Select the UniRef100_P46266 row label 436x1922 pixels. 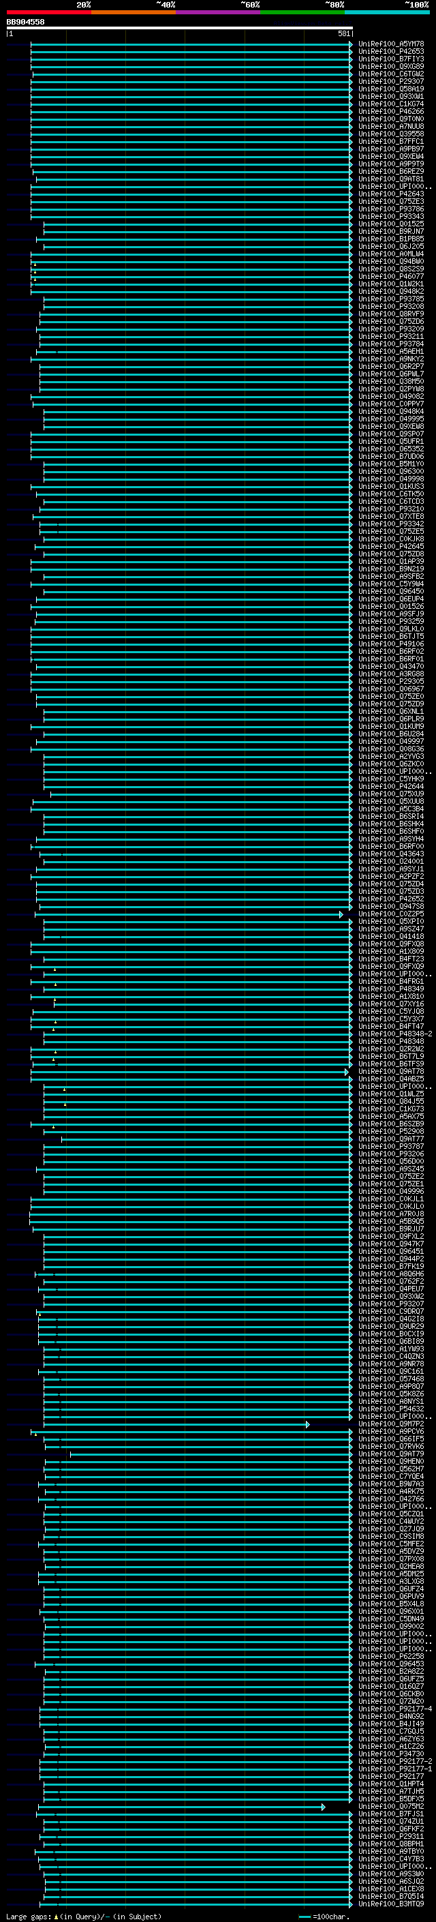tap(391, 111)
